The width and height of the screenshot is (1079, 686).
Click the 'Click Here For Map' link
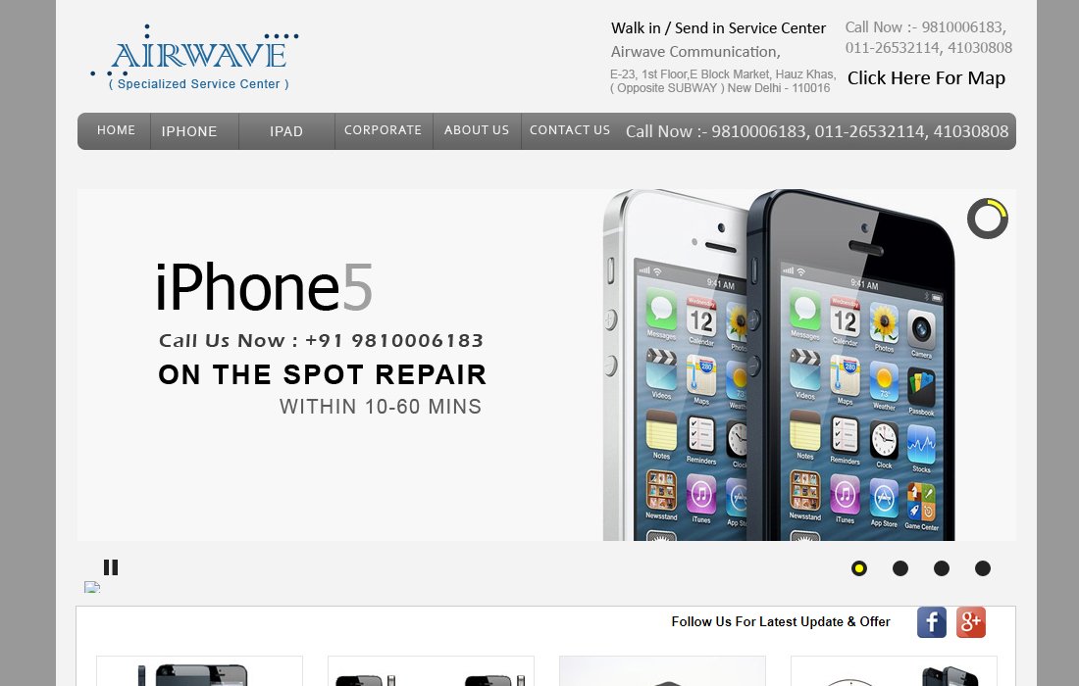pyautogui.click(x=926, y=78)
